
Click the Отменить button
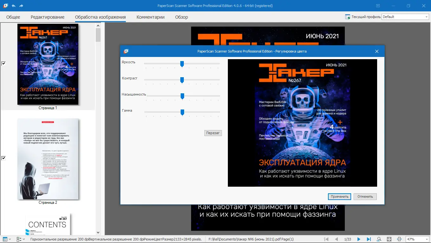pos(365,196)
